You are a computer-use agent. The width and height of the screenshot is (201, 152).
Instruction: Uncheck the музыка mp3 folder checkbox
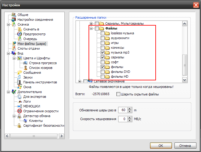click(103, 52)
